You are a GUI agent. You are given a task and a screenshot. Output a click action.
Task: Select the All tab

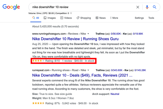point(36,18)
